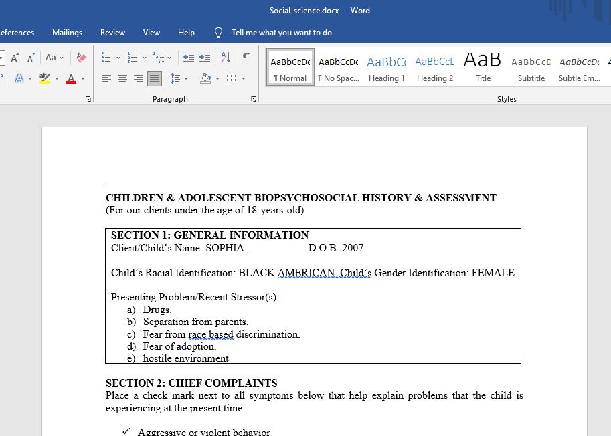Click heading SECTION 1: GENERAL INFORMATION
611x436 pixels.
pyautogui.click(x=209, y=235)
